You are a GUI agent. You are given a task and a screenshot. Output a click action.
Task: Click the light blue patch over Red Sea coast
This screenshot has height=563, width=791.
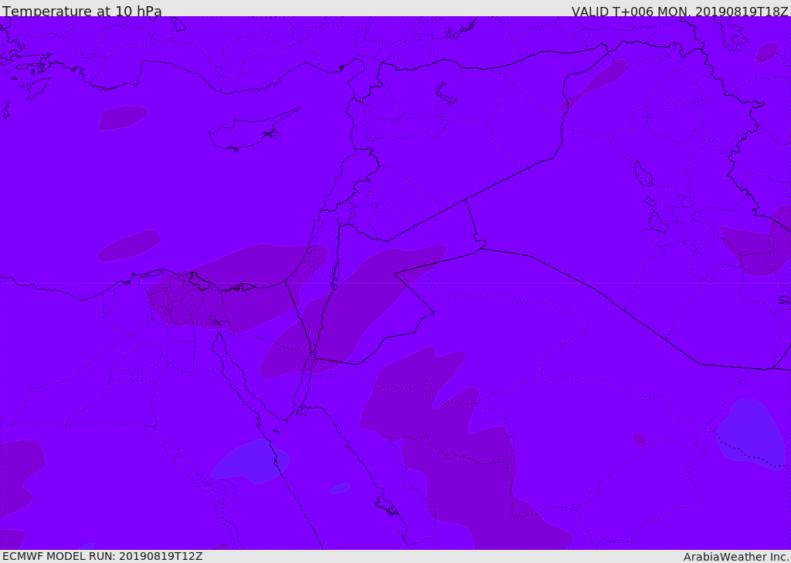pyautogui.click(x=250, y=461)
